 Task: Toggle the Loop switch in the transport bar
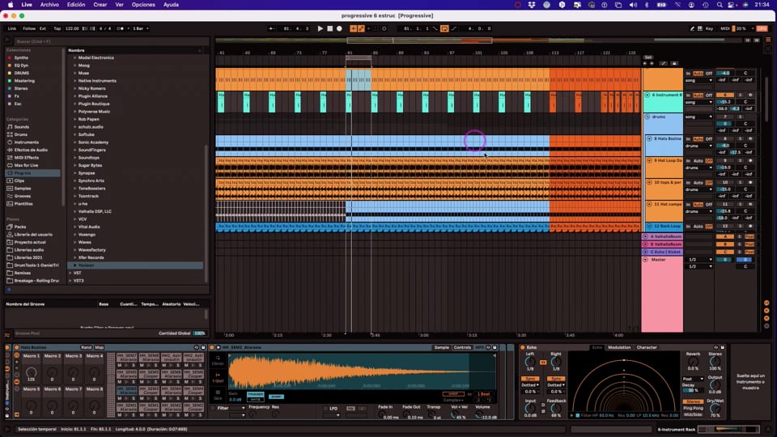444,29
